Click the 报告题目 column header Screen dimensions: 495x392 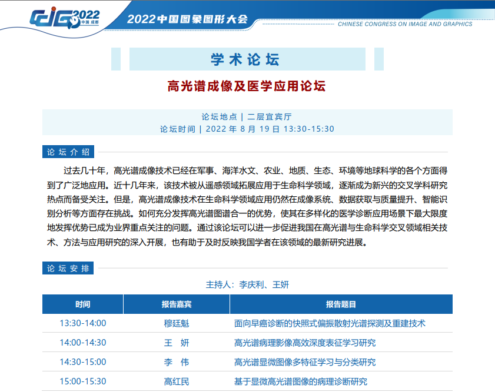[x=341, y=304]
